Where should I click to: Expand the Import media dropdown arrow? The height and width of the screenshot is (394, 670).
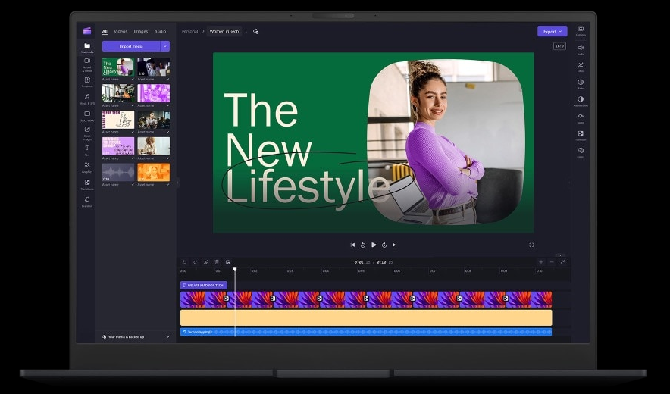click(x=165, y=46)
